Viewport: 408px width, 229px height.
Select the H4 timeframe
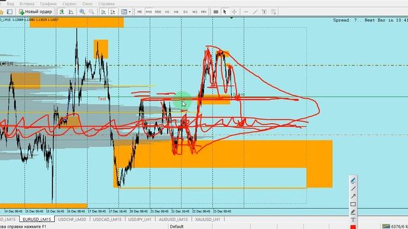(x=176, y=11)
